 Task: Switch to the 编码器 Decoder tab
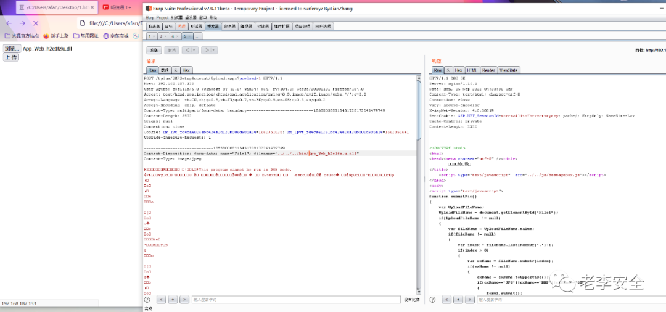point(247,27)
